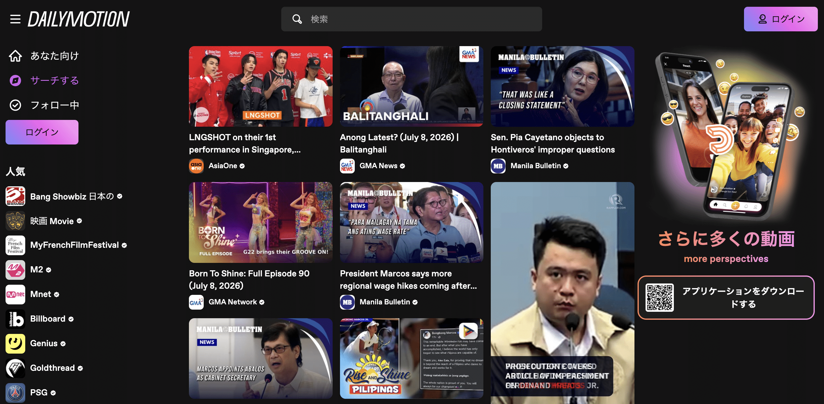Click title Born To Shine Full Episode 90
Viewport: 824px width, 404px height.
tap(249, 280)
